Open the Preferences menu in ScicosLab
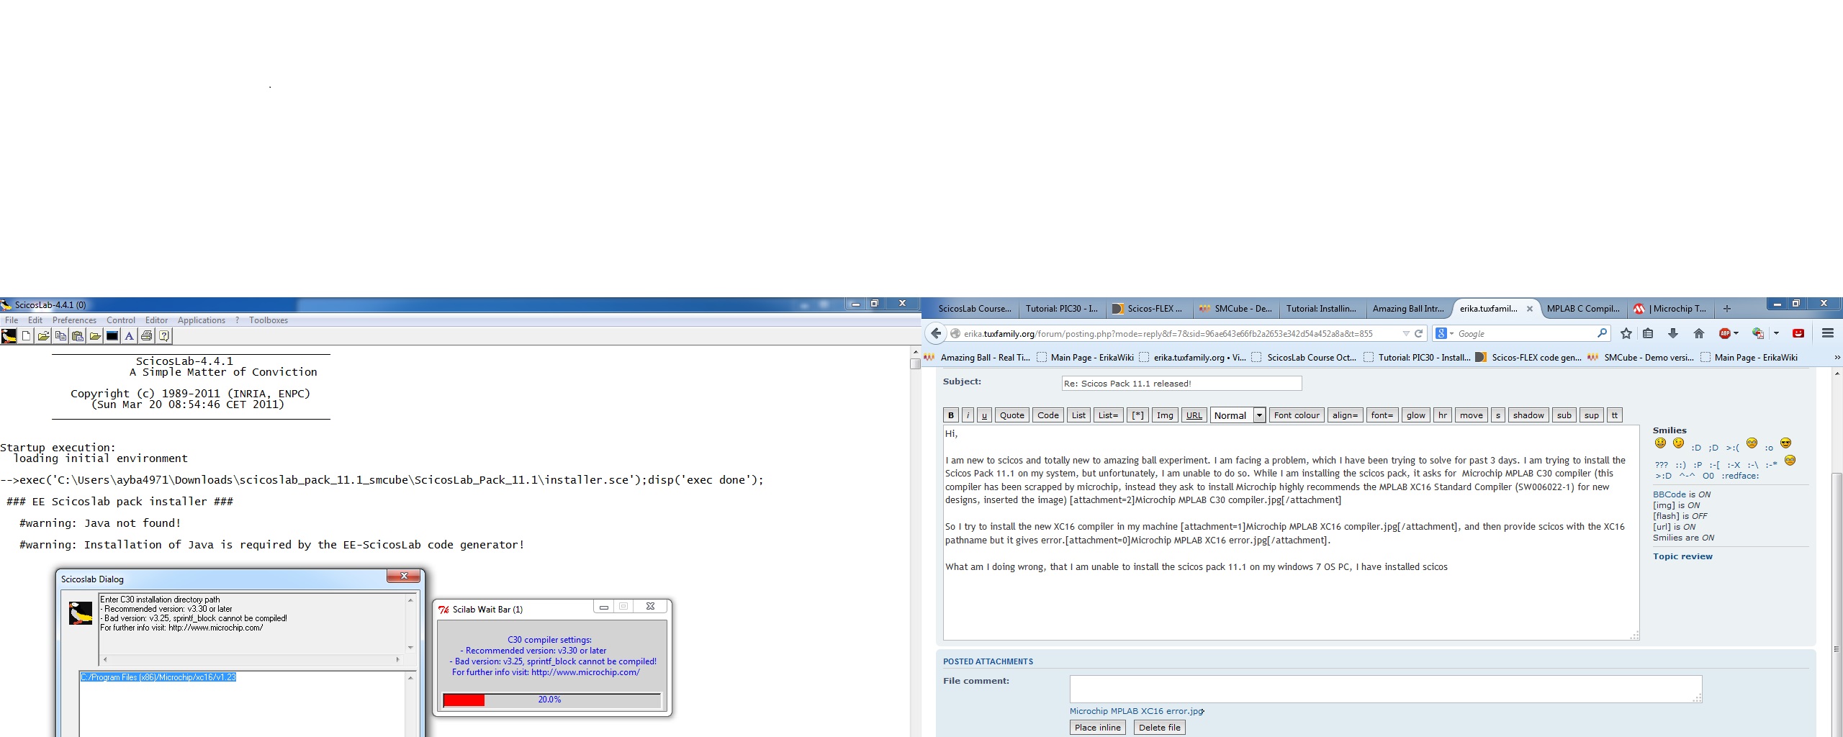 pyautogui.click(x=74, y=320)
